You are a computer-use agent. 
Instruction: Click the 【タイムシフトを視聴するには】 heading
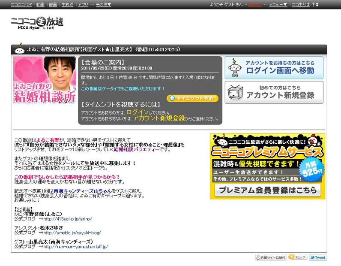coord(121,105)
